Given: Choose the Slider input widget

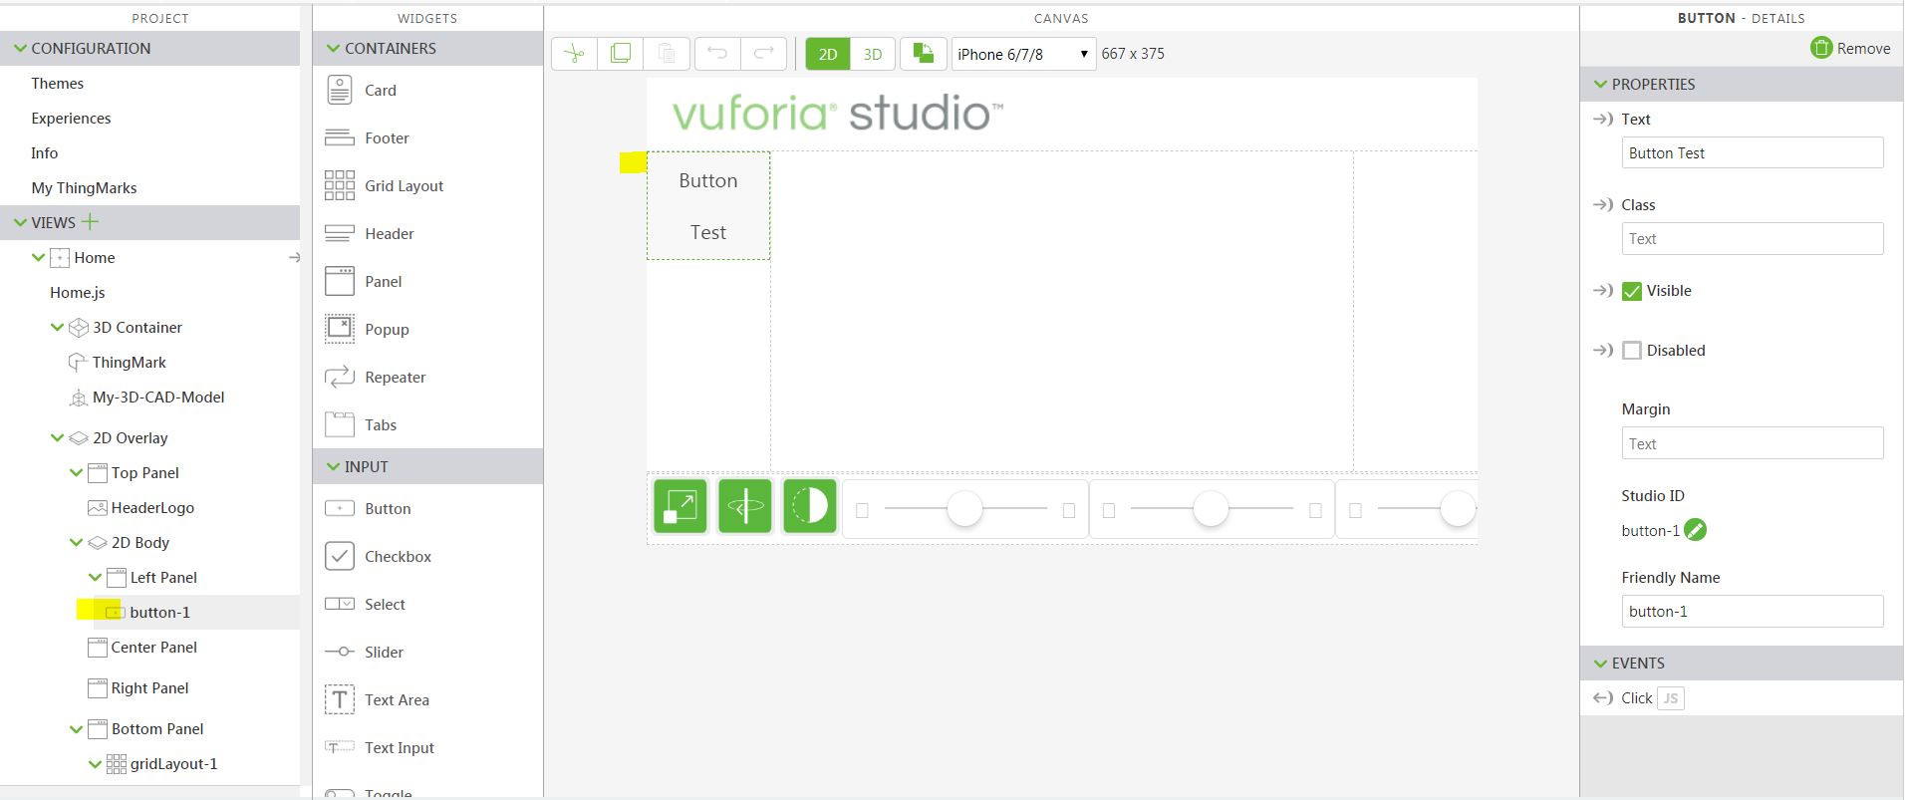Looking at the screenshot, I should click(364, 653).
